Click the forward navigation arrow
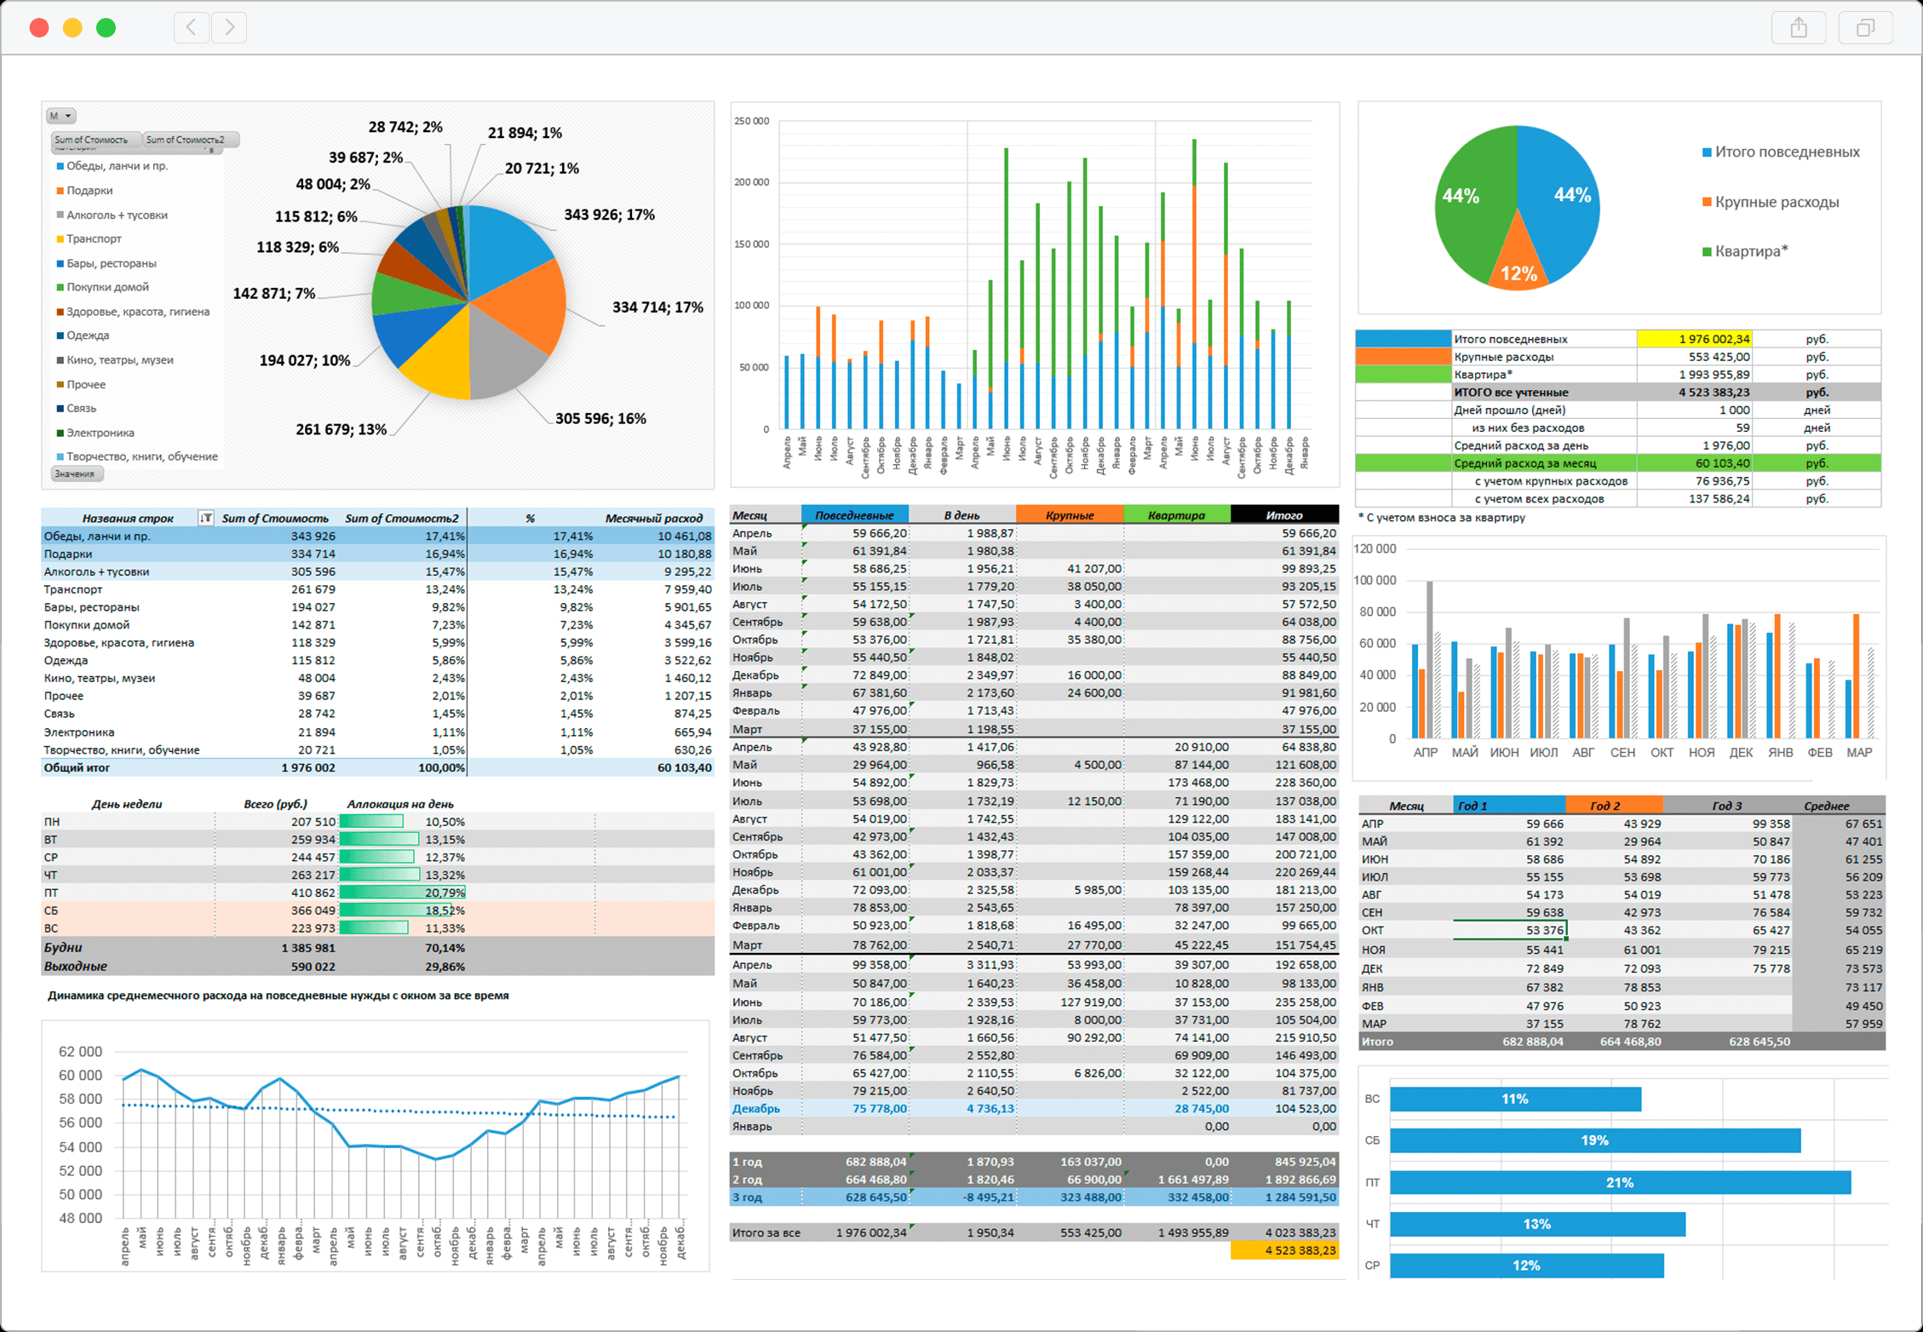 coord(229,27)
